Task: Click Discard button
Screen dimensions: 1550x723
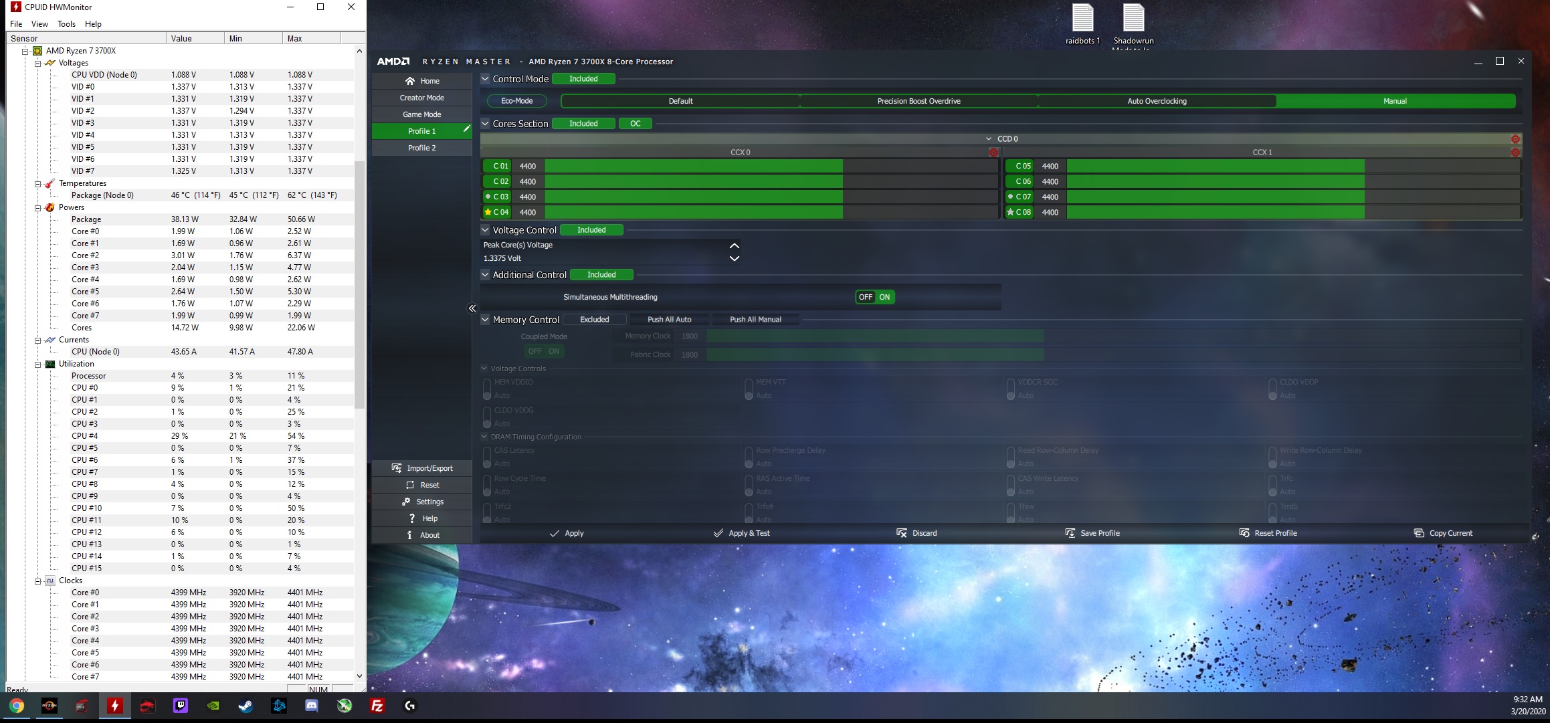Action: pyautogui.click(x=916, y=533)
